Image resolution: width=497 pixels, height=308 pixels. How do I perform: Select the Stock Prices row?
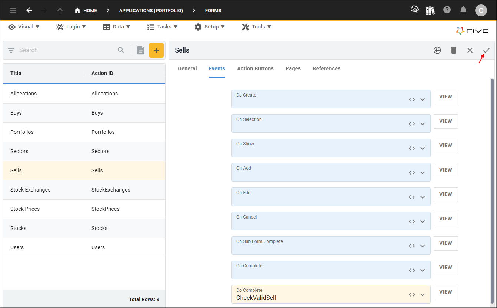(84, 209)
